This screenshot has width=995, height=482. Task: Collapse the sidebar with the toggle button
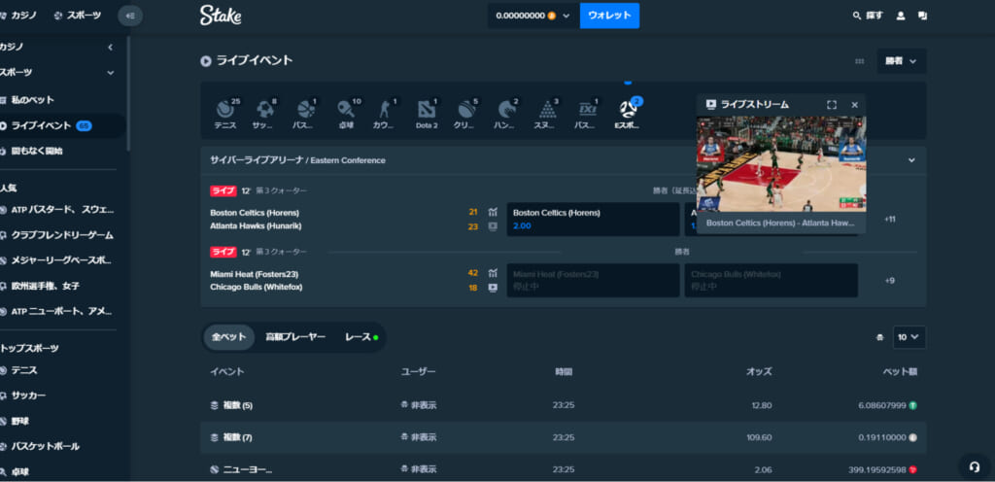(x=130, y=16)
